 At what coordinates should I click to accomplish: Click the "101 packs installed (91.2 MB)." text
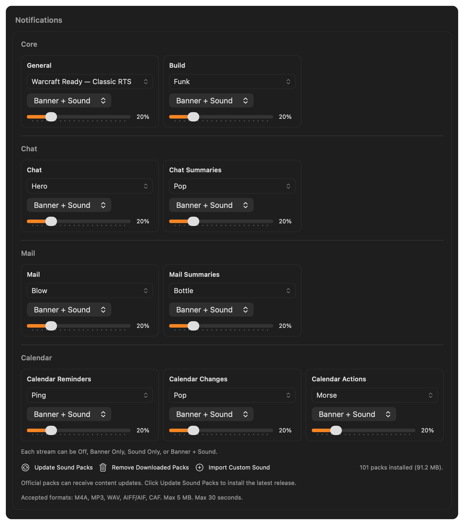401,467
